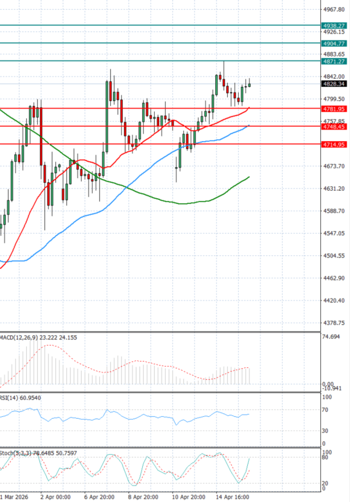Select the 6 Apr 20:00 time marker
This screenshot has width=350, height=502.
click(x=99, y=497)
